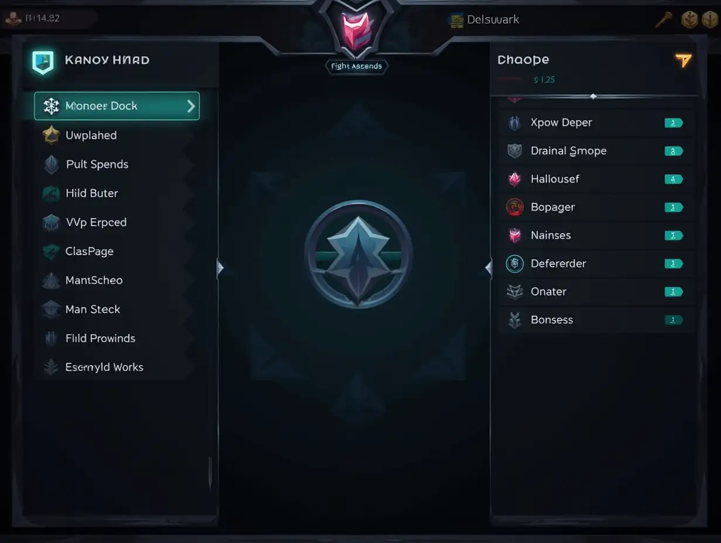Toggle the green switch for Drainal Smope
This screenshot has height=543, width=721.
[x=674, y=151]
